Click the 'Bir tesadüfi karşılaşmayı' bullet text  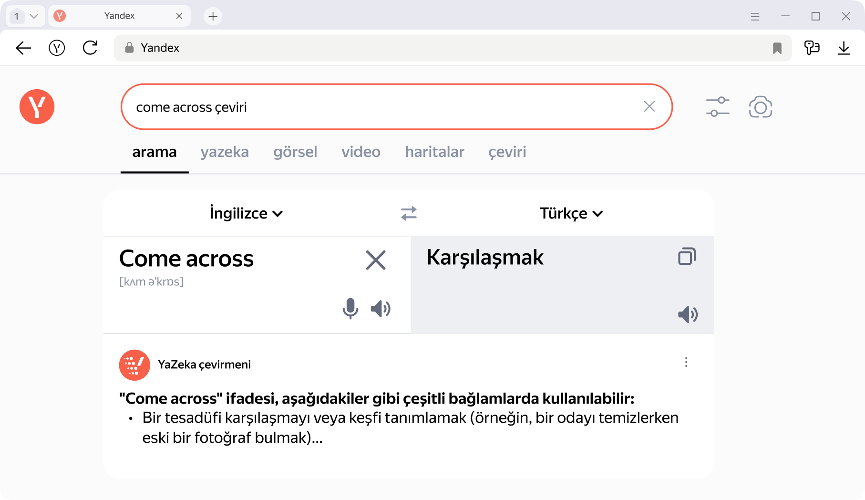[x=410, y=427]
